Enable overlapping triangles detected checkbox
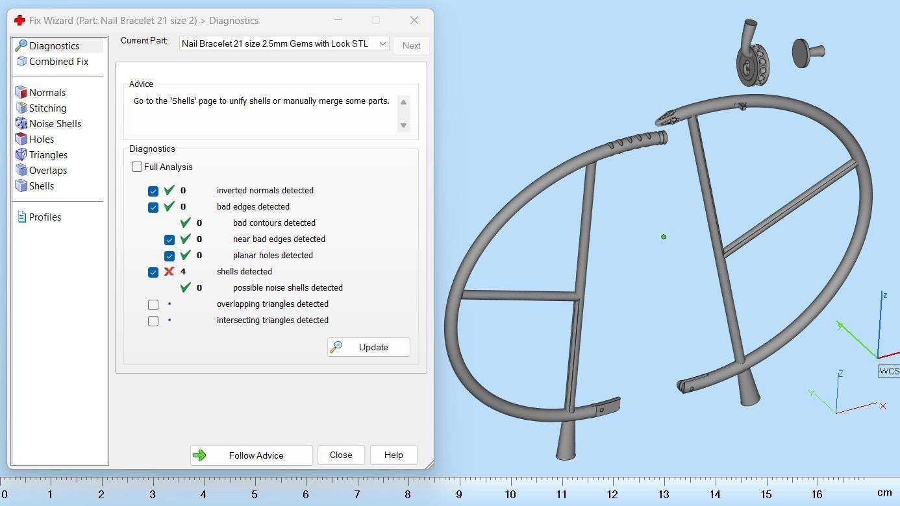The height and width of the screenshot is (506, 900). click(153, 304)
